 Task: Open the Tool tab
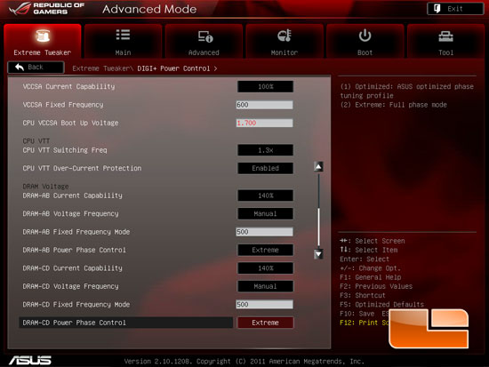tap(445, 41)
